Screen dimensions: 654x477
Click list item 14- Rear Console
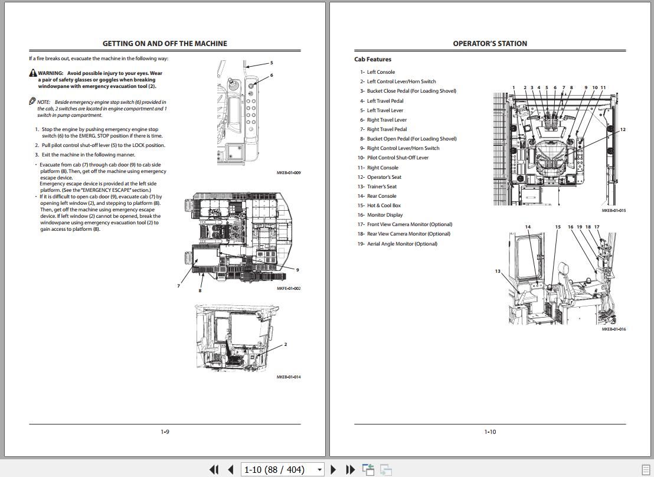click(x=377, y=196)
